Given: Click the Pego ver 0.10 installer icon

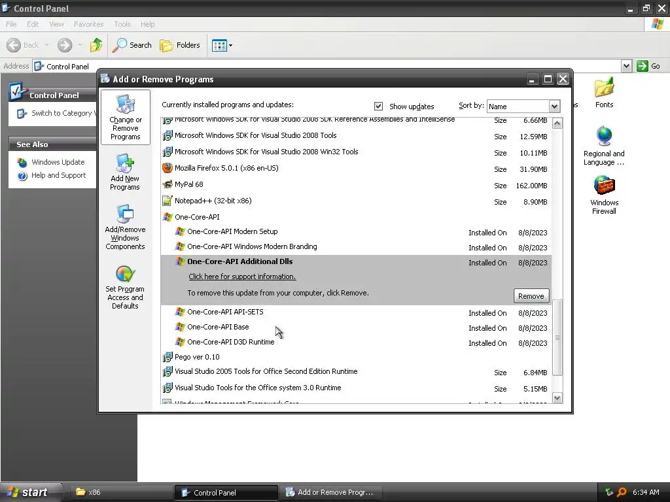Looking at the screenshot, I should pos(167,357).
